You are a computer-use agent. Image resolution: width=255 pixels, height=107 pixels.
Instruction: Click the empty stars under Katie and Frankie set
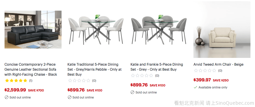click(x=142, y=75)
